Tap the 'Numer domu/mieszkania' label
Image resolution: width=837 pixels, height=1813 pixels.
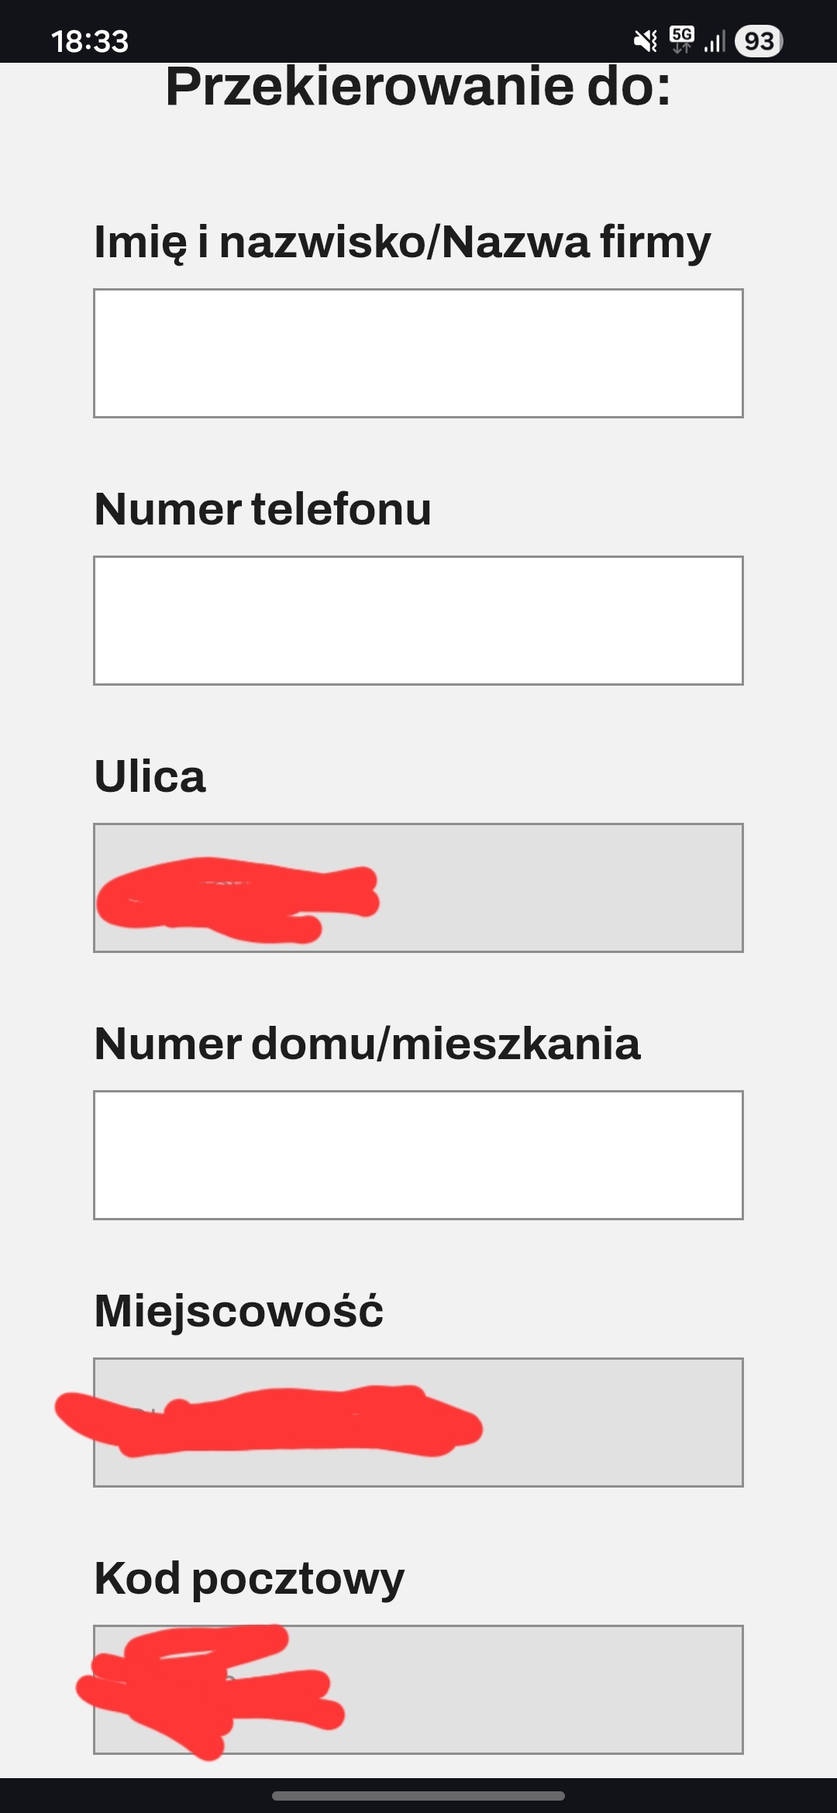click(367, 1044)
